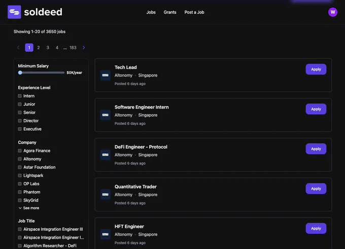Filter by Agora Finance company
Image resolution: width=345 pixels, height=249 pixels.
tap(20, 151)
